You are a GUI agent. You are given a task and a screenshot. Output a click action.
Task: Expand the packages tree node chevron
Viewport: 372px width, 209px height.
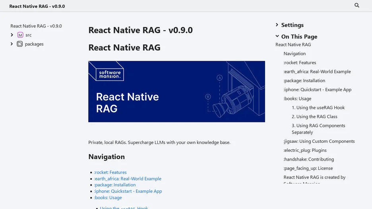[12, 44]
